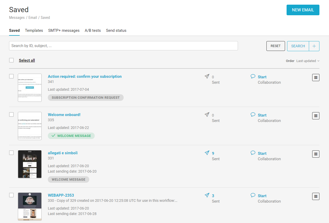This screenshot has width=329, height=223.
Task: Expand the 'Last updated' order dropdown
Action: click(x=308, y=61)
